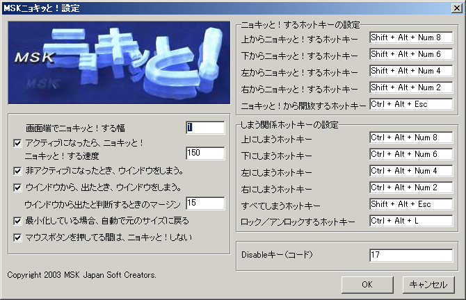466x300 pixels.
Task: Click the MSK ニョキッと! logo banner
Action: pyautogui.click(x=119, y=62)
